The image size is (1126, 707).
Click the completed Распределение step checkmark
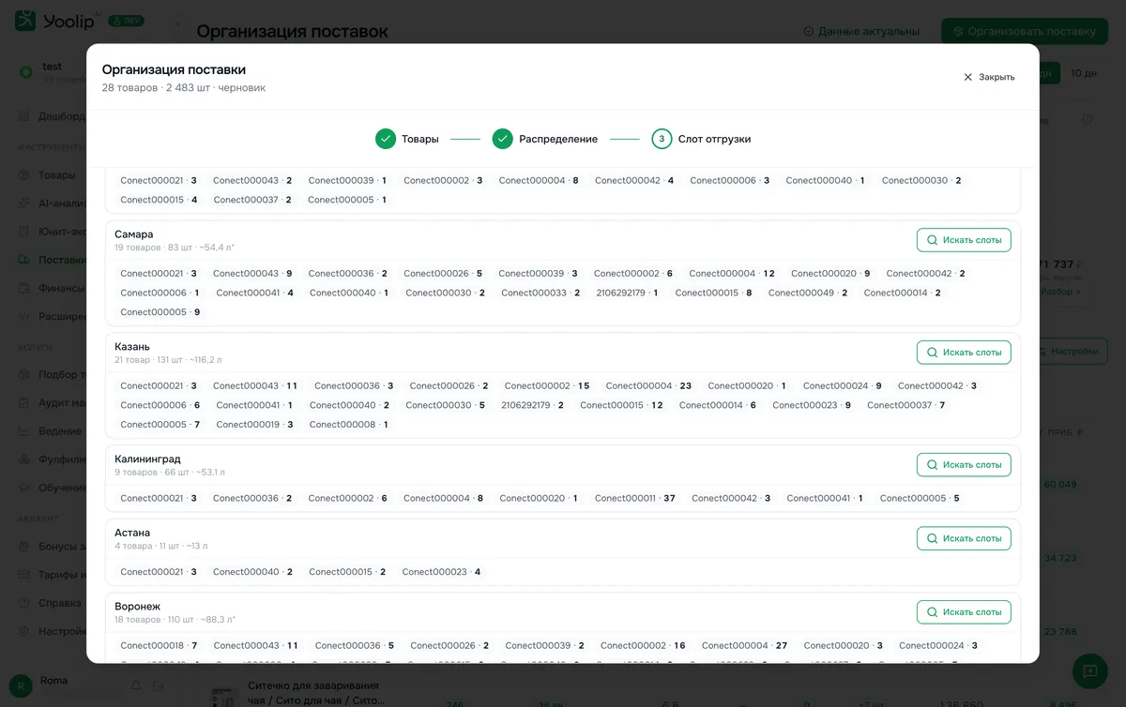[502, 139]
